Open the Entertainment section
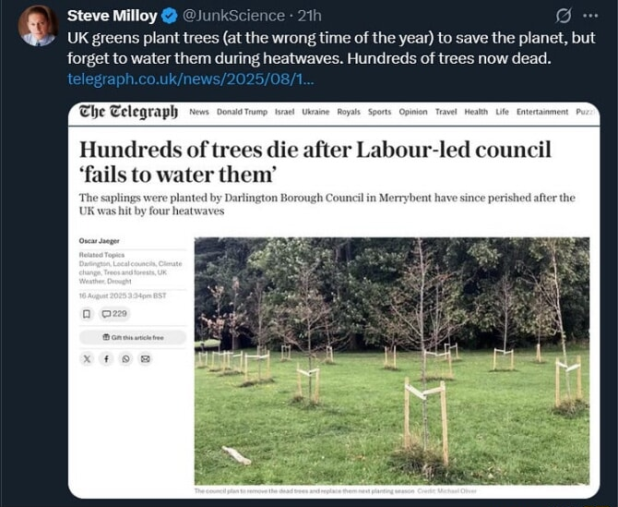 [542, 112]
